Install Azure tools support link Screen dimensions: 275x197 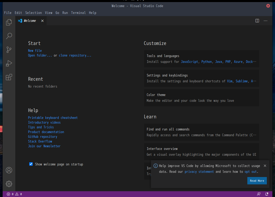pyautogui.click(x=238, y=62)
